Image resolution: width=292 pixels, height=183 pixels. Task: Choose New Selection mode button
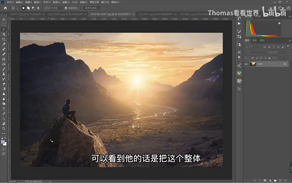23,8
